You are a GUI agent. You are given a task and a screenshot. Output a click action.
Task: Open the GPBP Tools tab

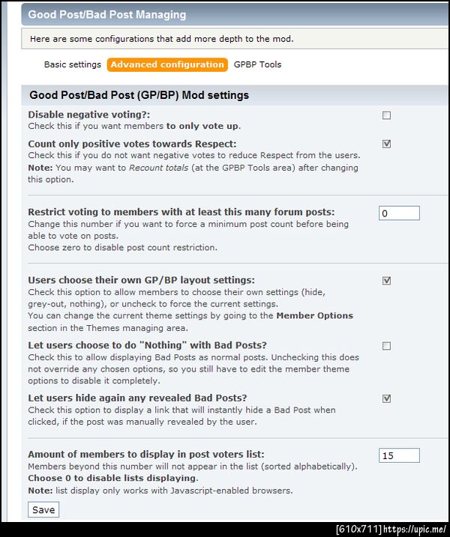pyautogui.click(x=257, y=64)
